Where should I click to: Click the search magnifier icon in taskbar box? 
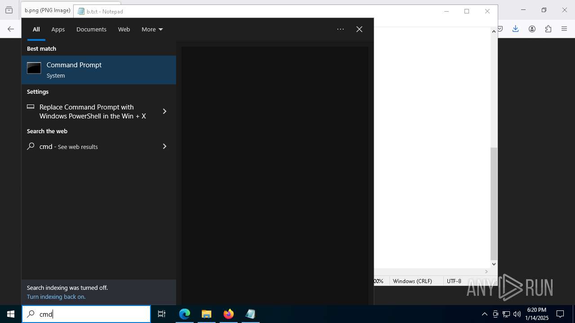click(31, 314)
